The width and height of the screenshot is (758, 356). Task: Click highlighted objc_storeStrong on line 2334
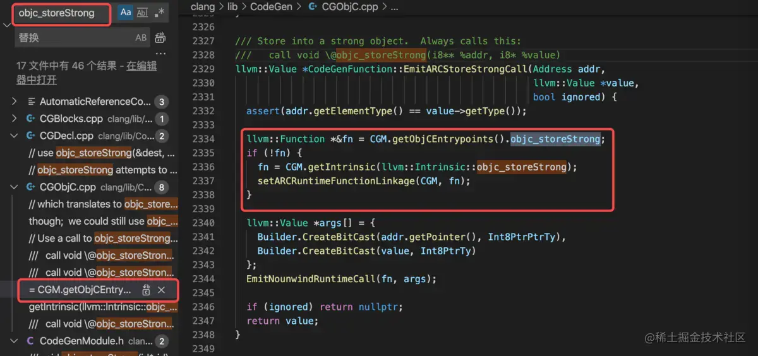tap(555, 138)
